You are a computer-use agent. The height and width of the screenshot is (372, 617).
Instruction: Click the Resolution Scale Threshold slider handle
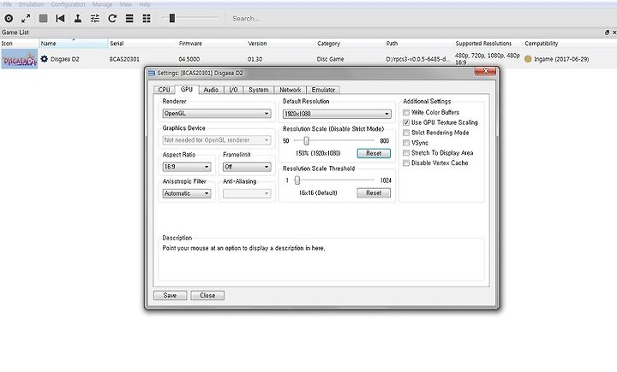pos(297,180)
